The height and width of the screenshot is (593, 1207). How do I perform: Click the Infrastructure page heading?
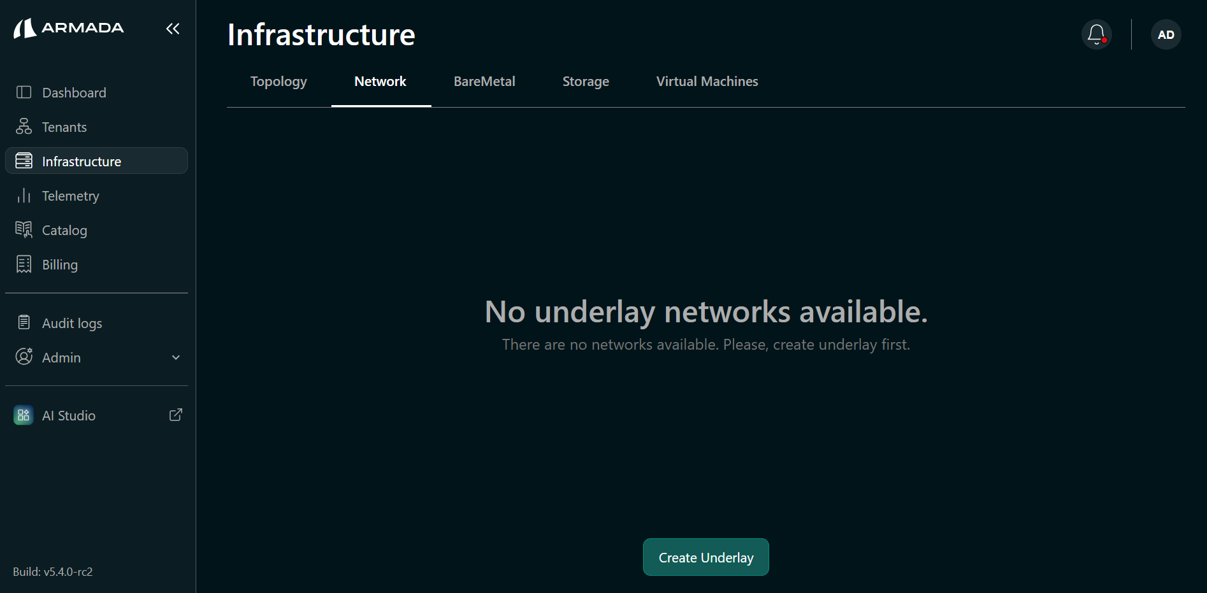pyautogui.click(x=321, y=34)
